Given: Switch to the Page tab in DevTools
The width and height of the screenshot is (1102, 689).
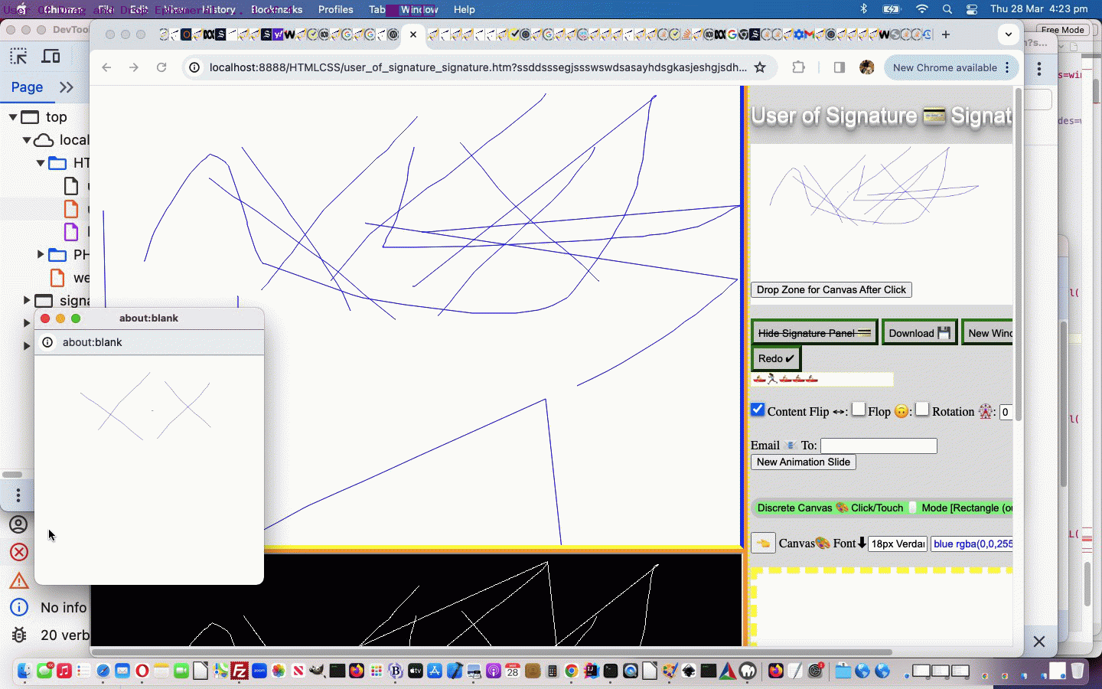Looking at the screenshot, I should (x=28, y=87).
